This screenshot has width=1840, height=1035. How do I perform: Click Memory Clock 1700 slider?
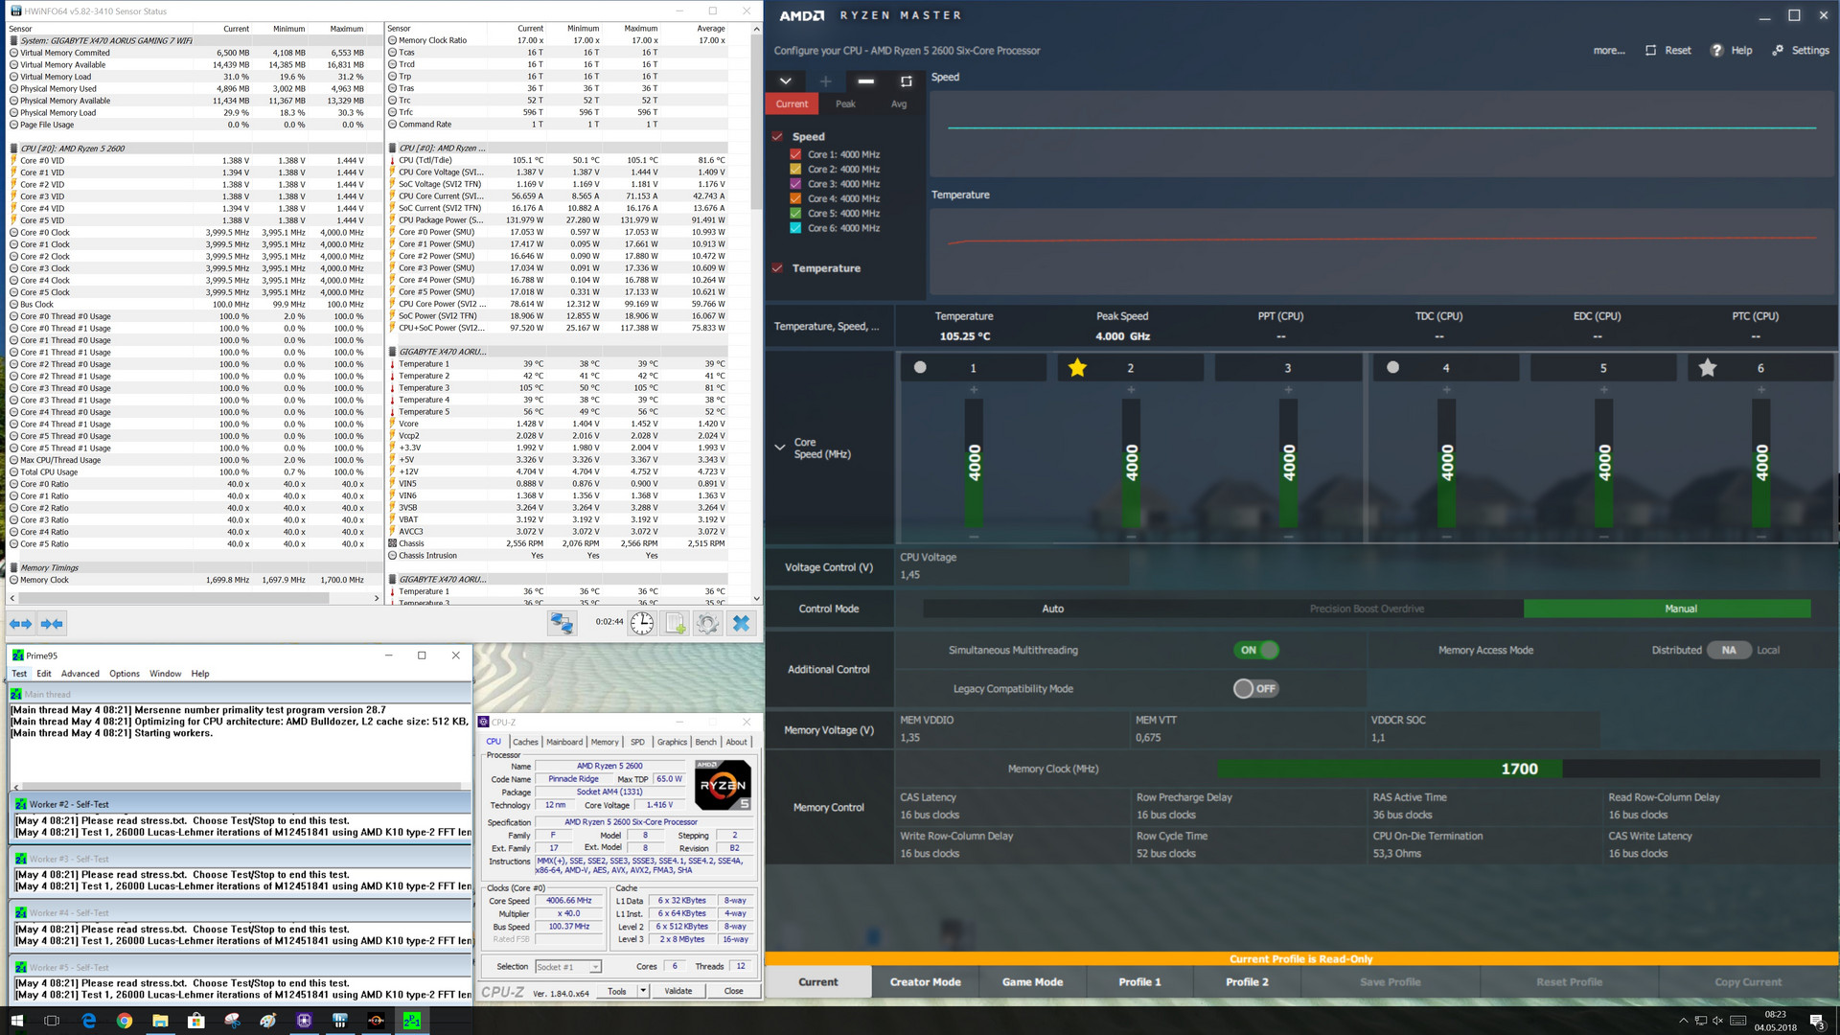[x=1519, y=769]
